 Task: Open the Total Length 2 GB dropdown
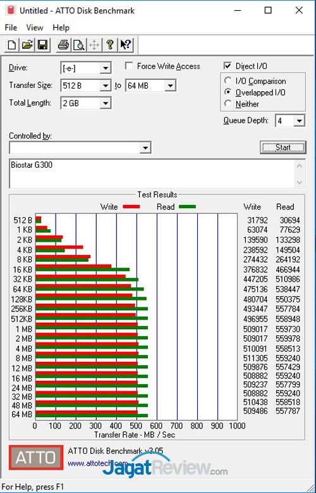pyautogui.click(x=106, y=103)
